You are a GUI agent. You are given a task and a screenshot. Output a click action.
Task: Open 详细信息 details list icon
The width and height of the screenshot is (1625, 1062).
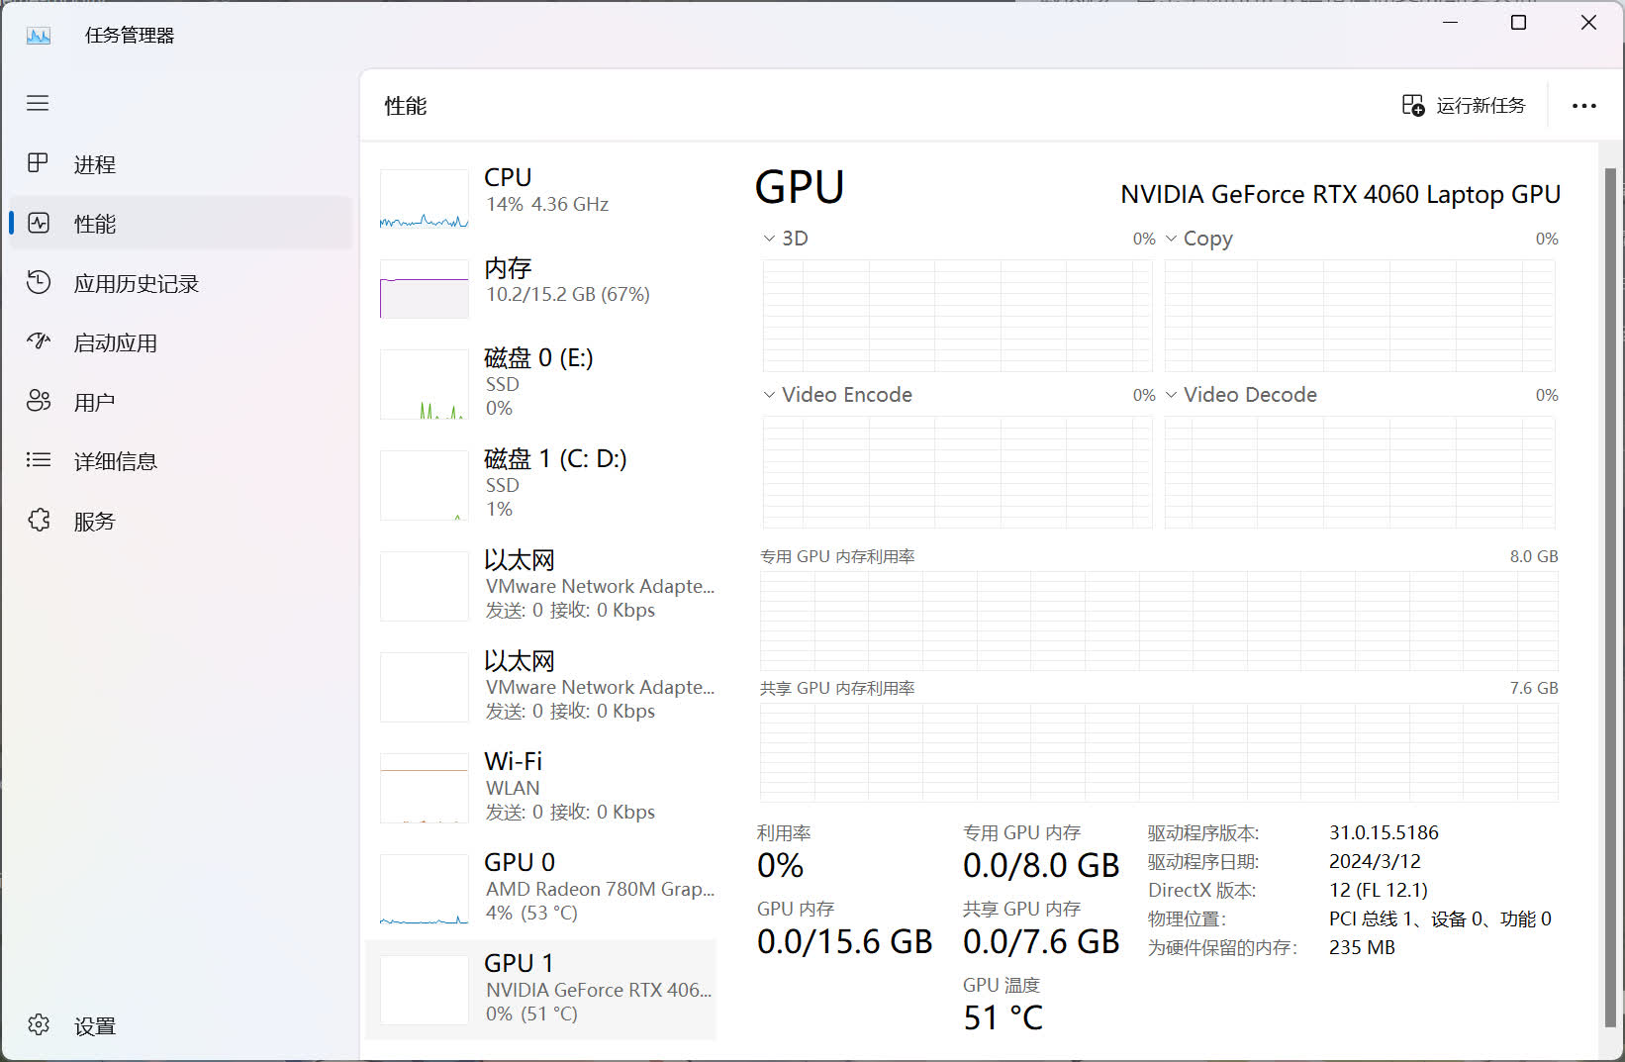(38, 460)
